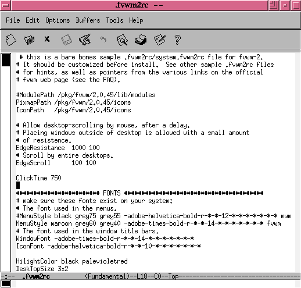Click the 'DeskTopSize 3x2' line
Image resolution: width=301 pixels, height=288 pixels.
click(x=42, y=269)
